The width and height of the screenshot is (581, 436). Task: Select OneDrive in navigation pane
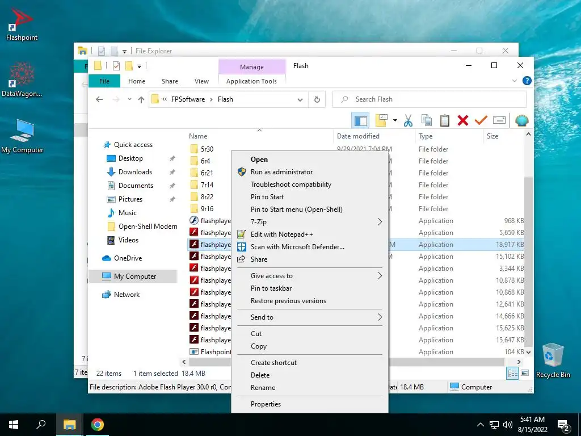128,258
